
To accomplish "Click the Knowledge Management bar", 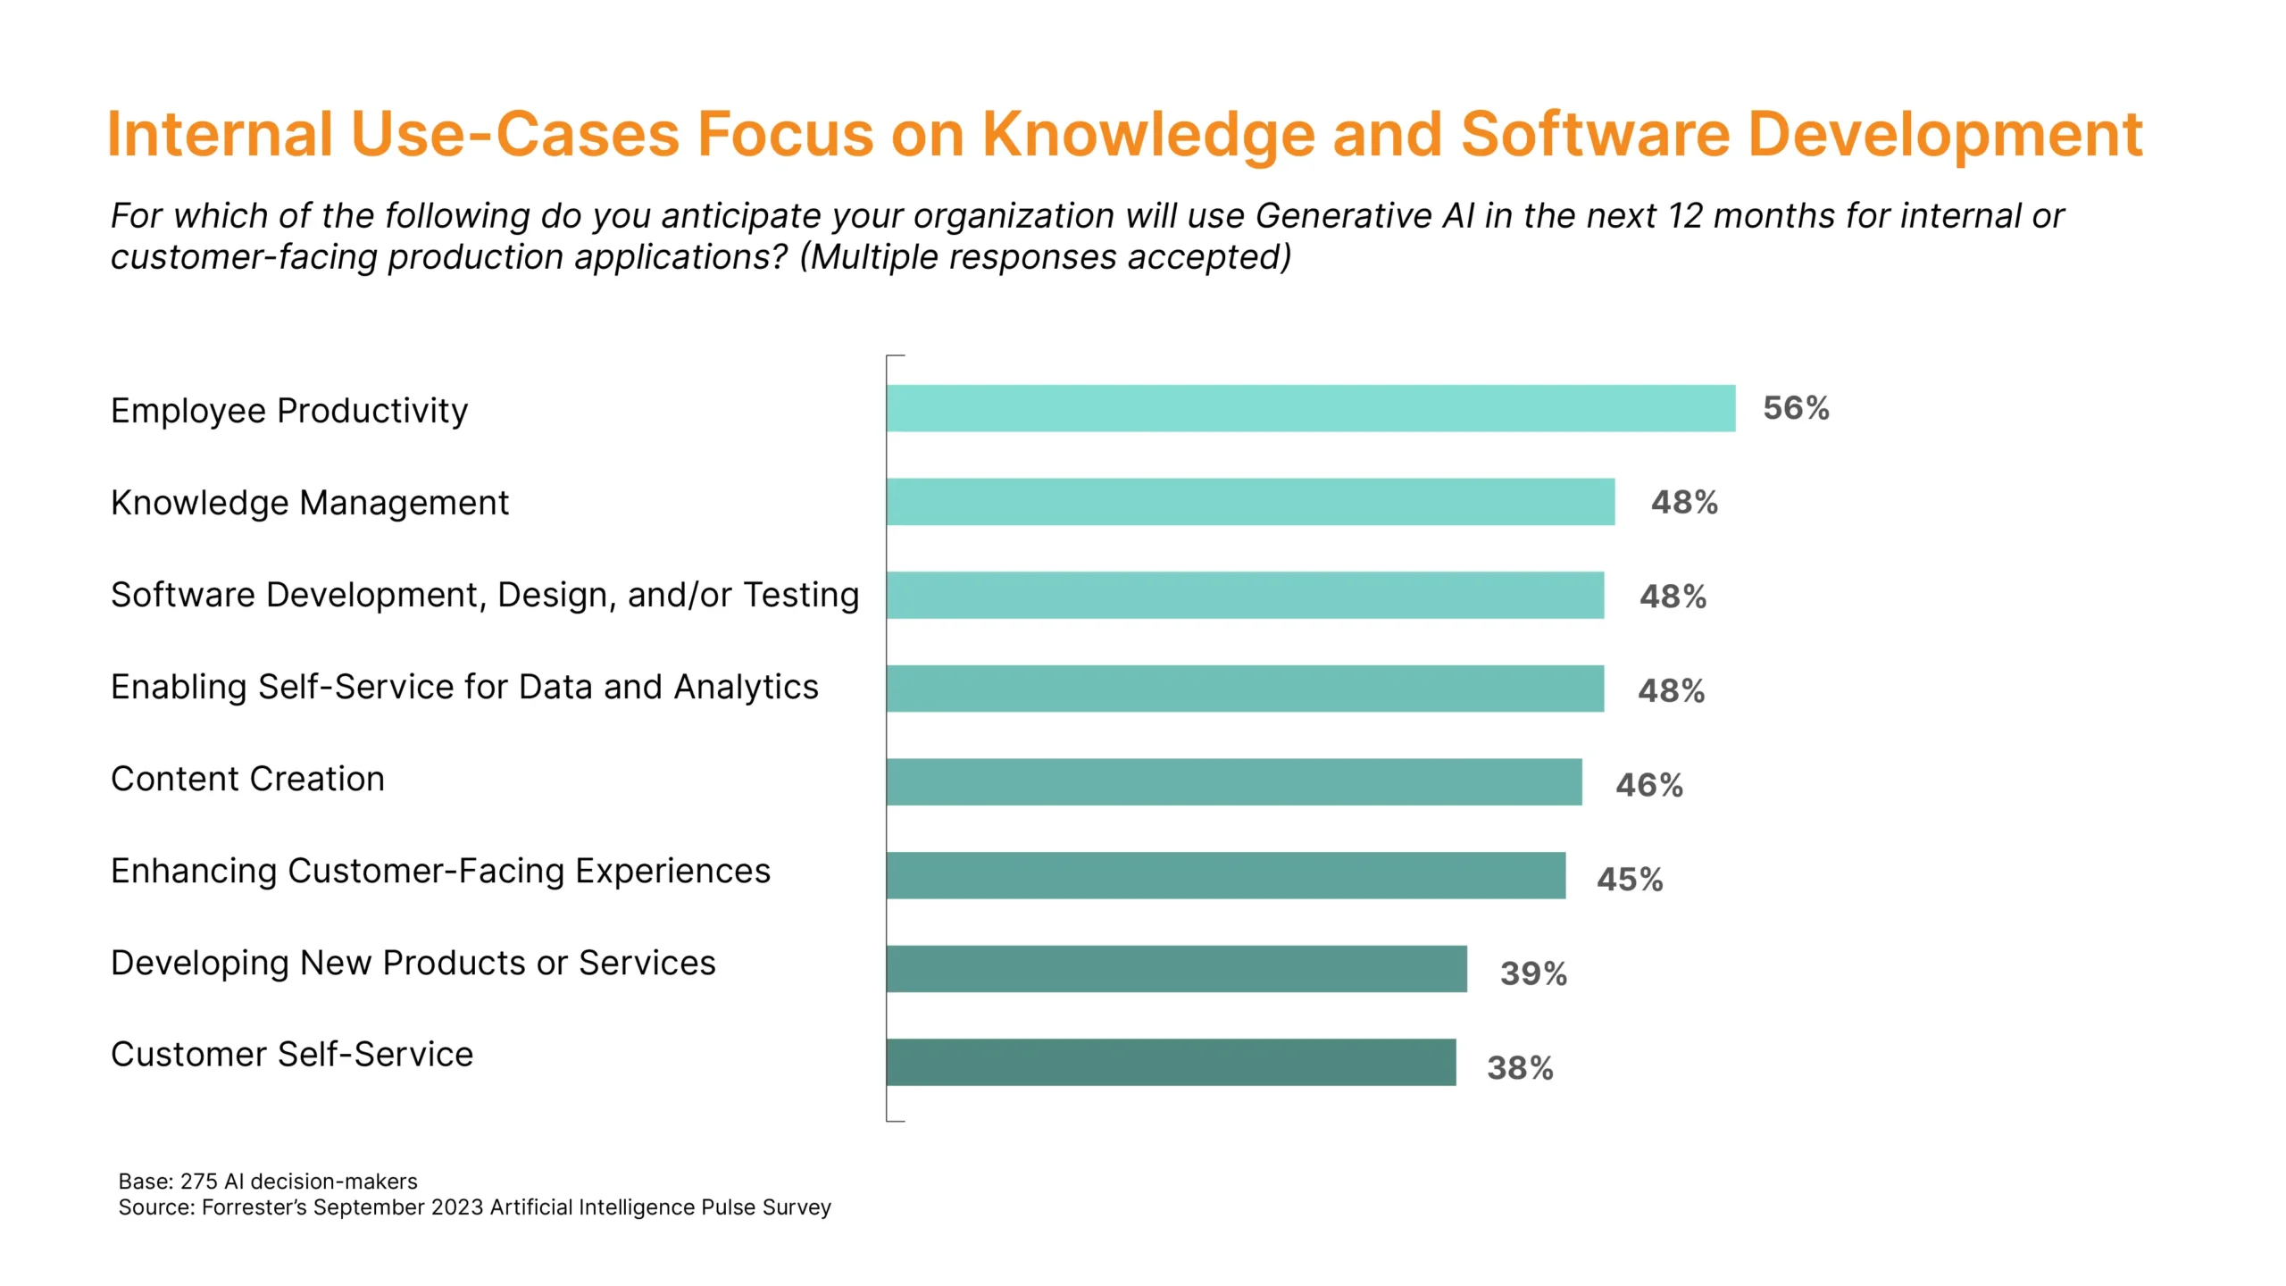I will (x=1240, y=499).
